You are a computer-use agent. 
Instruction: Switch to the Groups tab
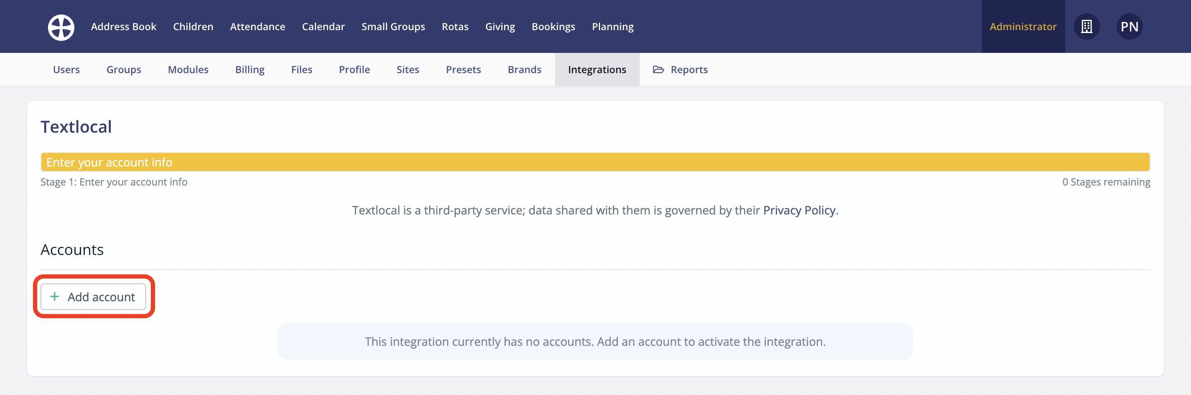point(124,69)
